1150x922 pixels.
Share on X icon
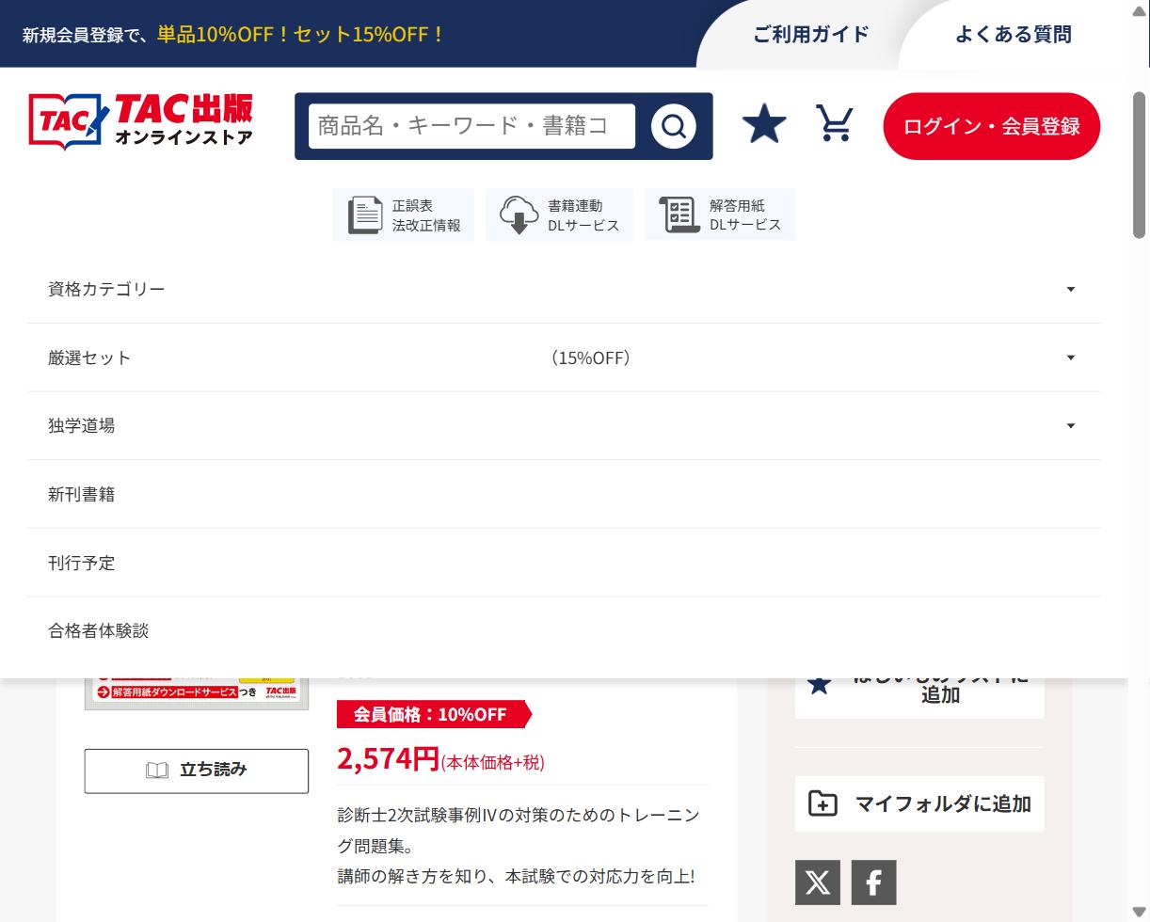click(x=818, y=882)
